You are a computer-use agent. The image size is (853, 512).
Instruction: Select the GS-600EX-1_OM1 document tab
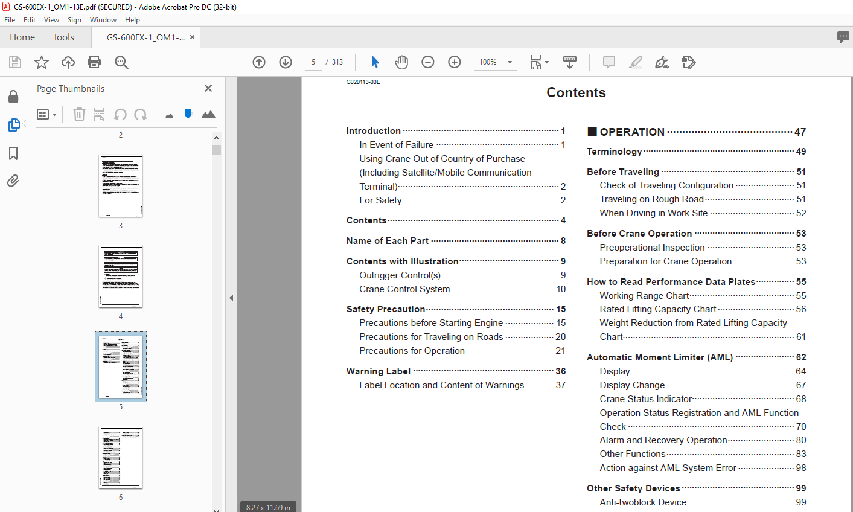[145, 37]
